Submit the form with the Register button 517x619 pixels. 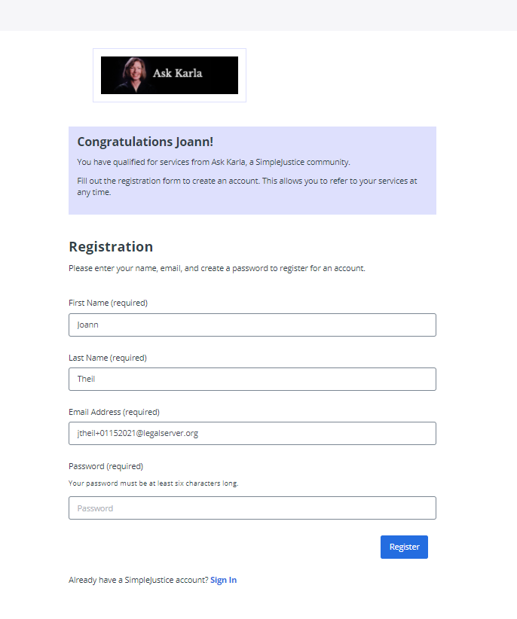click(x=404, y=547)
